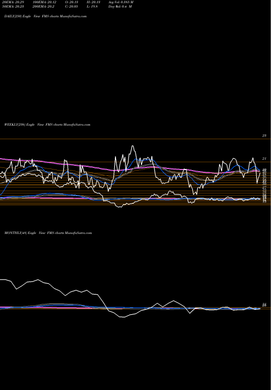271x390 pixels.
Task: Click the weekly chart's highest price peak
Action: point(132,146)
